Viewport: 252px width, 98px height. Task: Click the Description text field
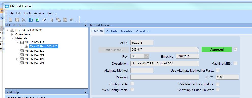tap(165, 63)
